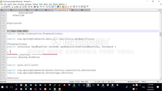
Task: Click the UTF-8 encoding status entry
Action: [144, 82]
